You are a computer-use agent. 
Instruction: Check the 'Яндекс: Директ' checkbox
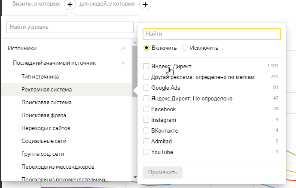click(x=146, y=66)
